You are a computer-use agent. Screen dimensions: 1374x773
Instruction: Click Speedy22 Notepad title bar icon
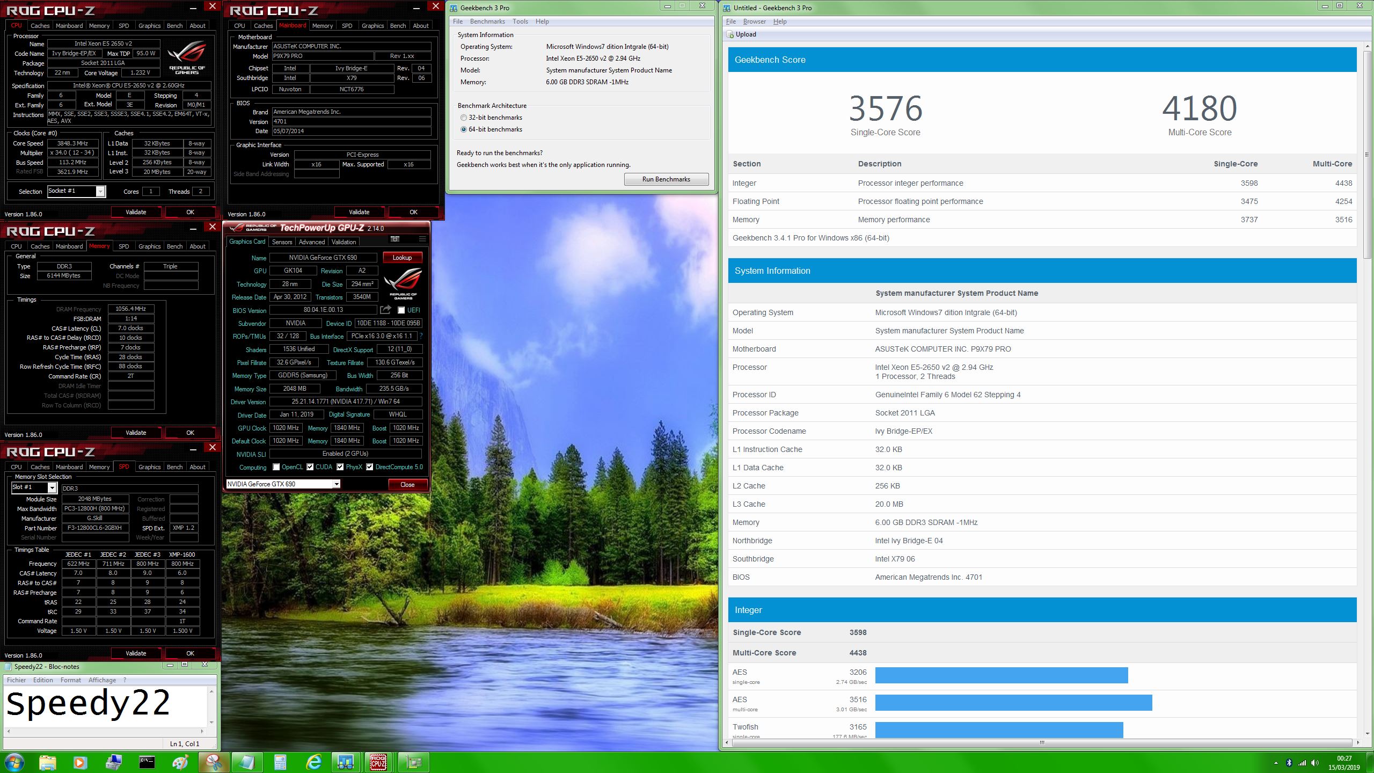click(x=8, y=667)
